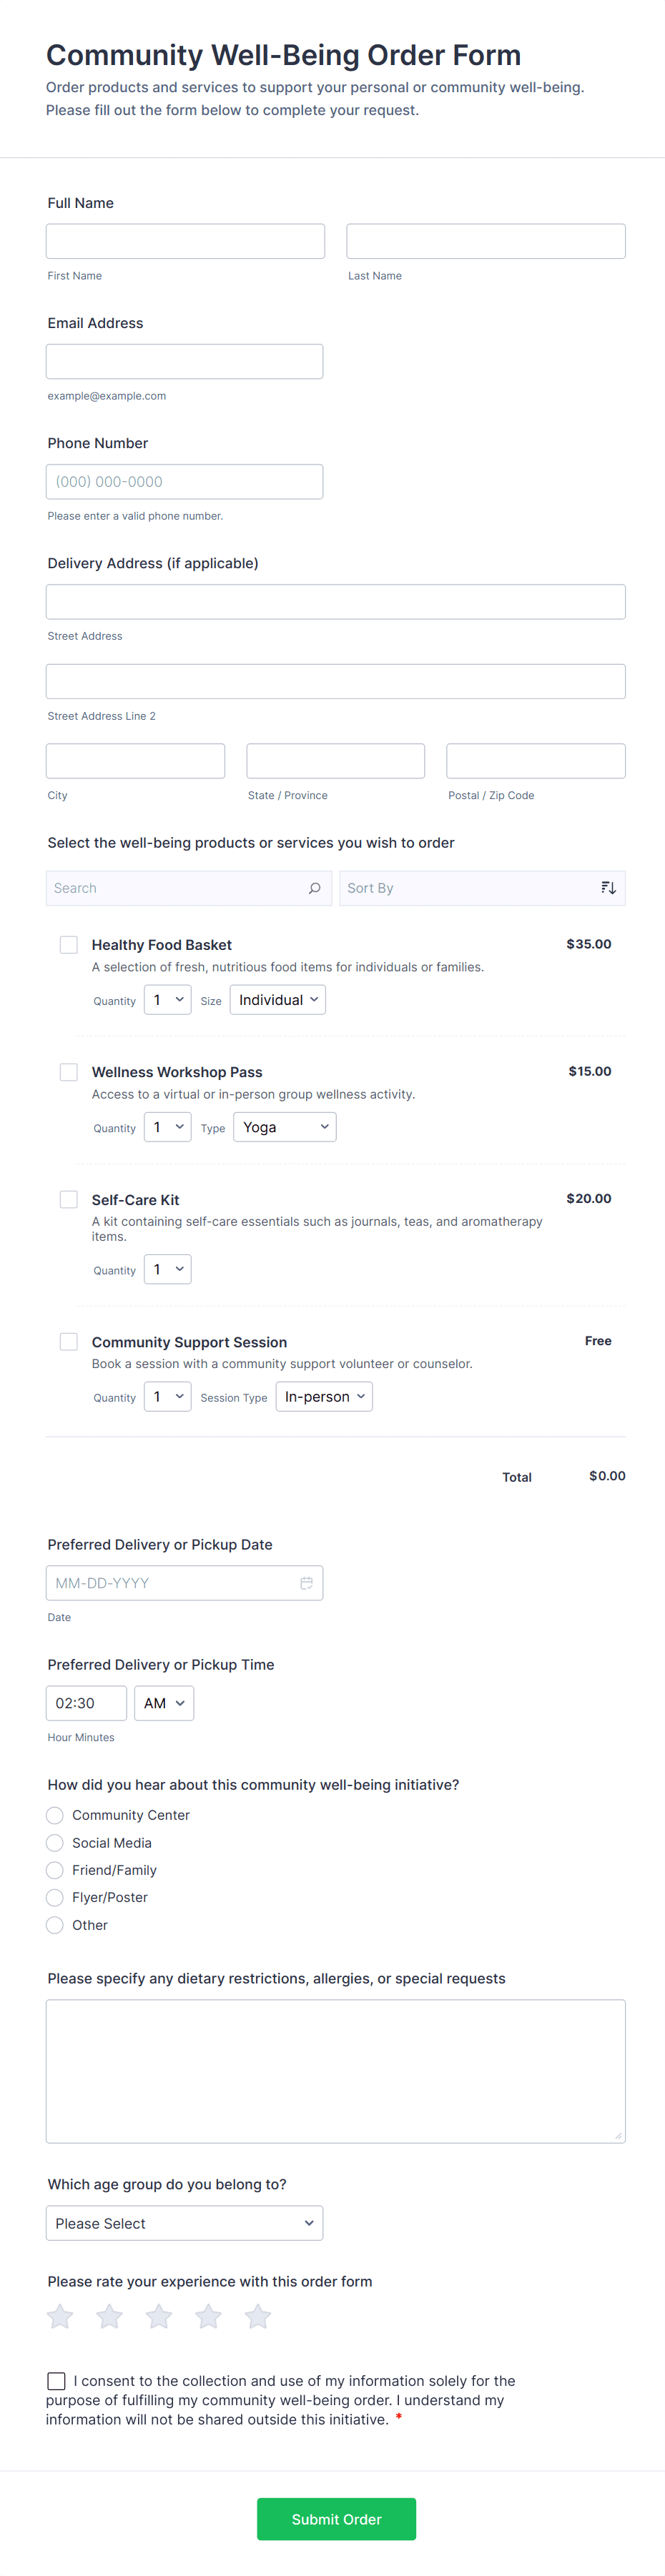This screenshot has width=665, height=2576.
Task: Tick the consent agreement checkbox
Action: [57, 2381]
